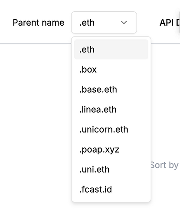
Task: Click the Sort by control
Action: [164, 165]
